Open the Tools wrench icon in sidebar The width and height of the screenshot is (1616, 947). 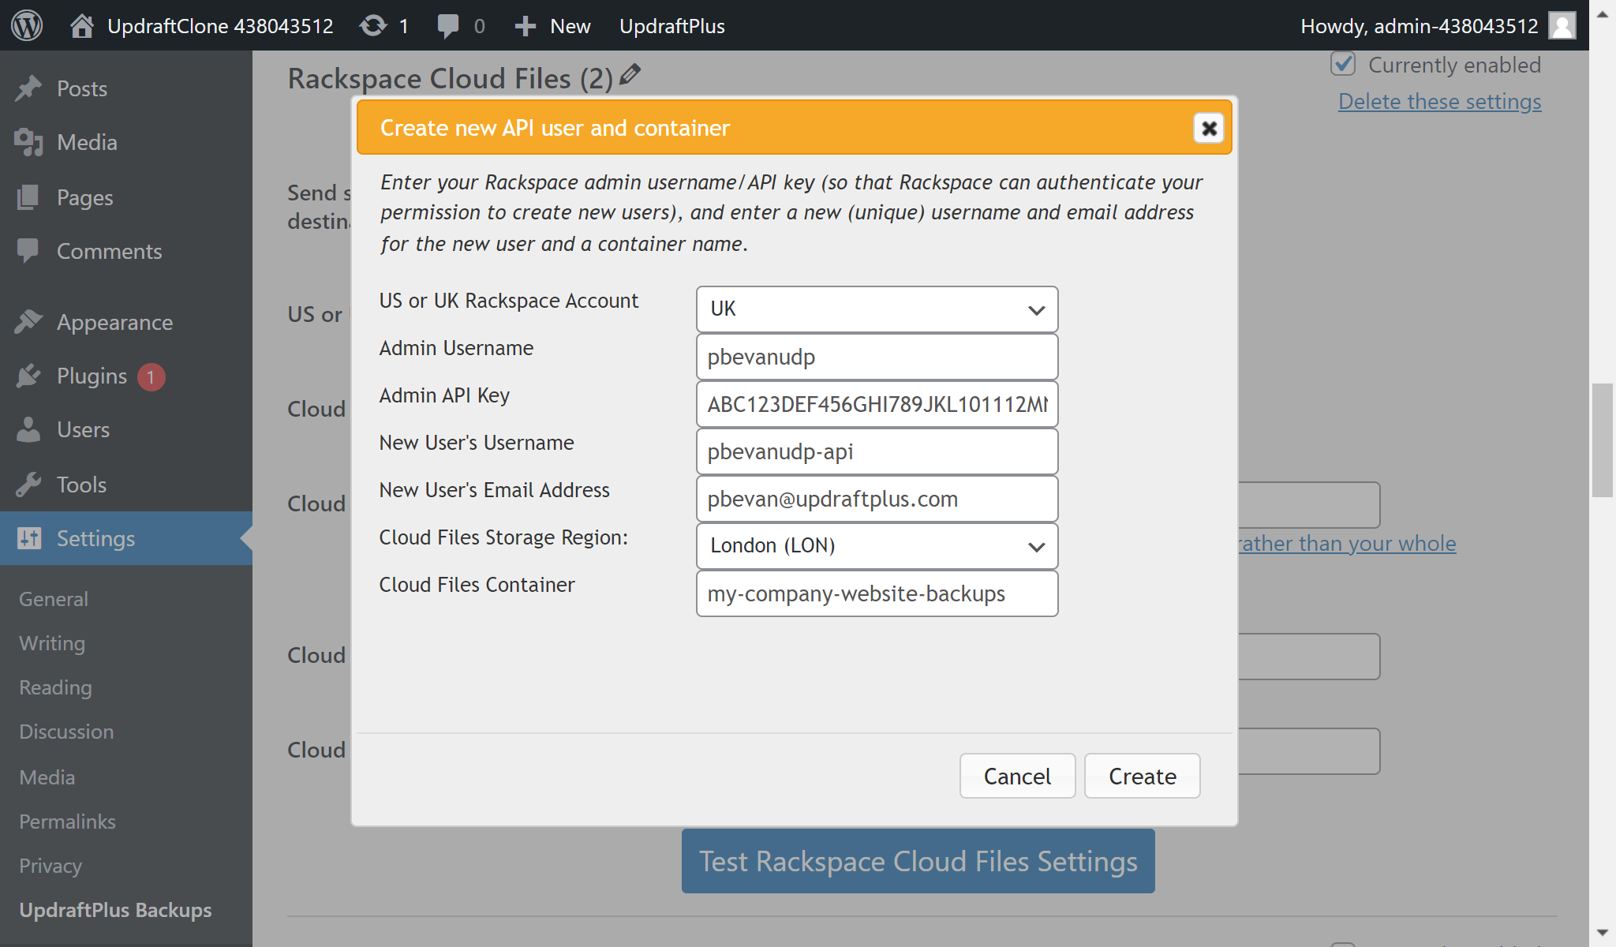click(29, 484)
